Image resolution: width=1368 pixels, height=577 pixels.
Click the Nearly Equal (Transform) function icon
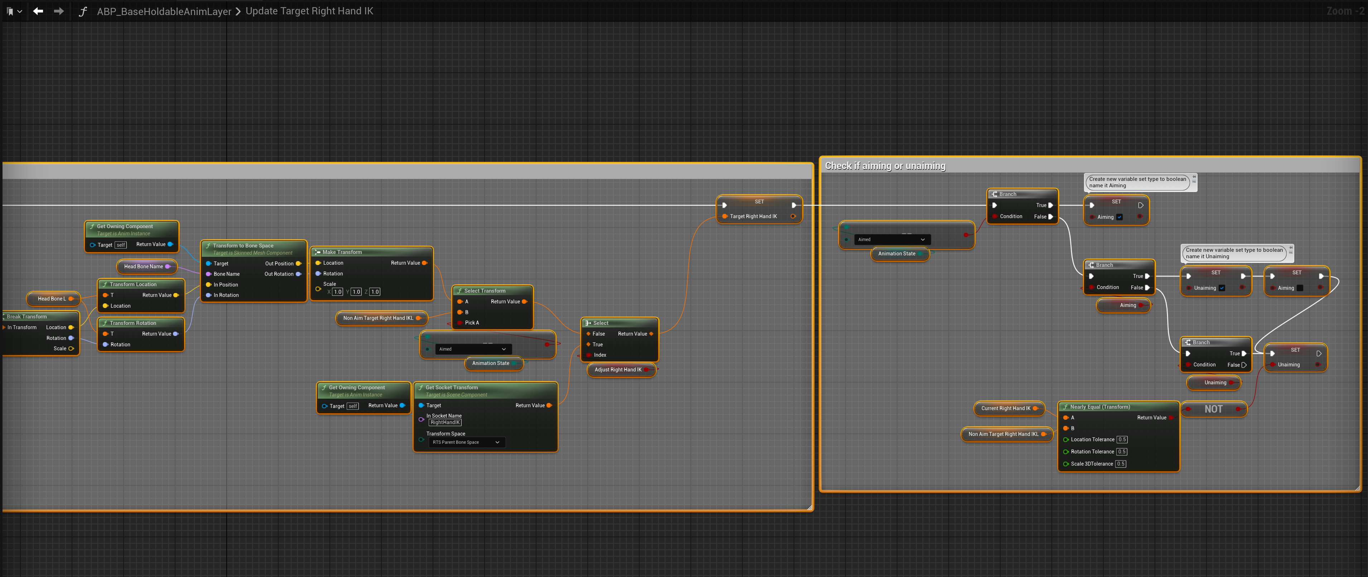coord(1065,407)
